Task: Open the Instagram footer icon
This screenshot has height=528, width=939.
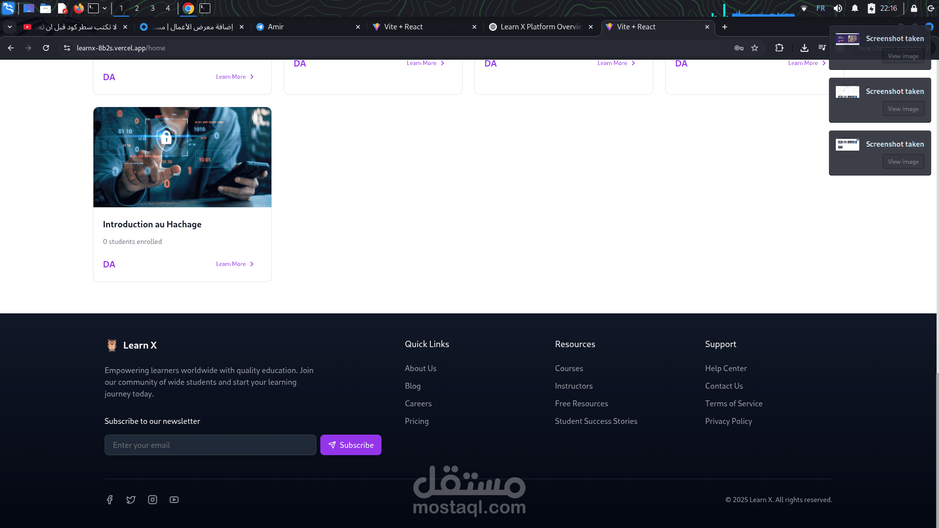Action: (153, 500)
